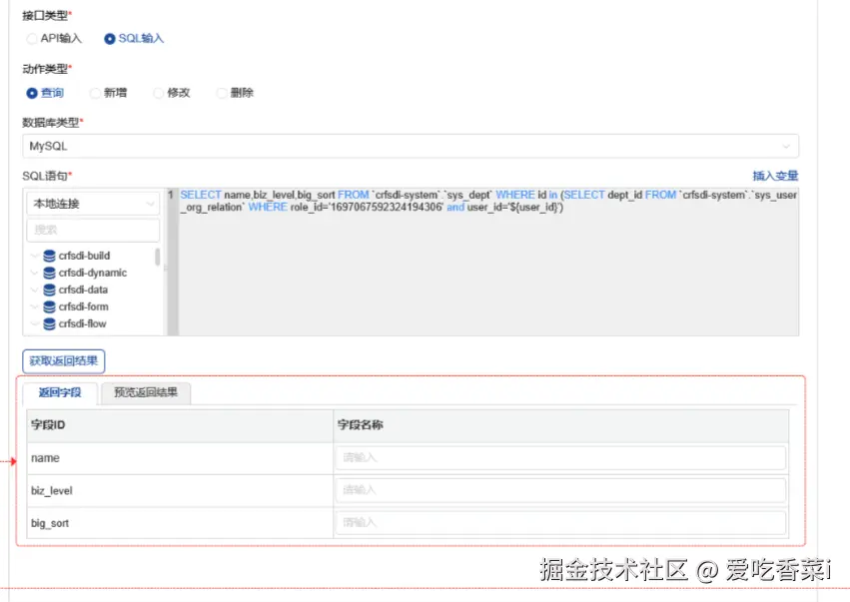Choose 新增 action type
This screenshot has width=850, height=602.
coord(96,93)
